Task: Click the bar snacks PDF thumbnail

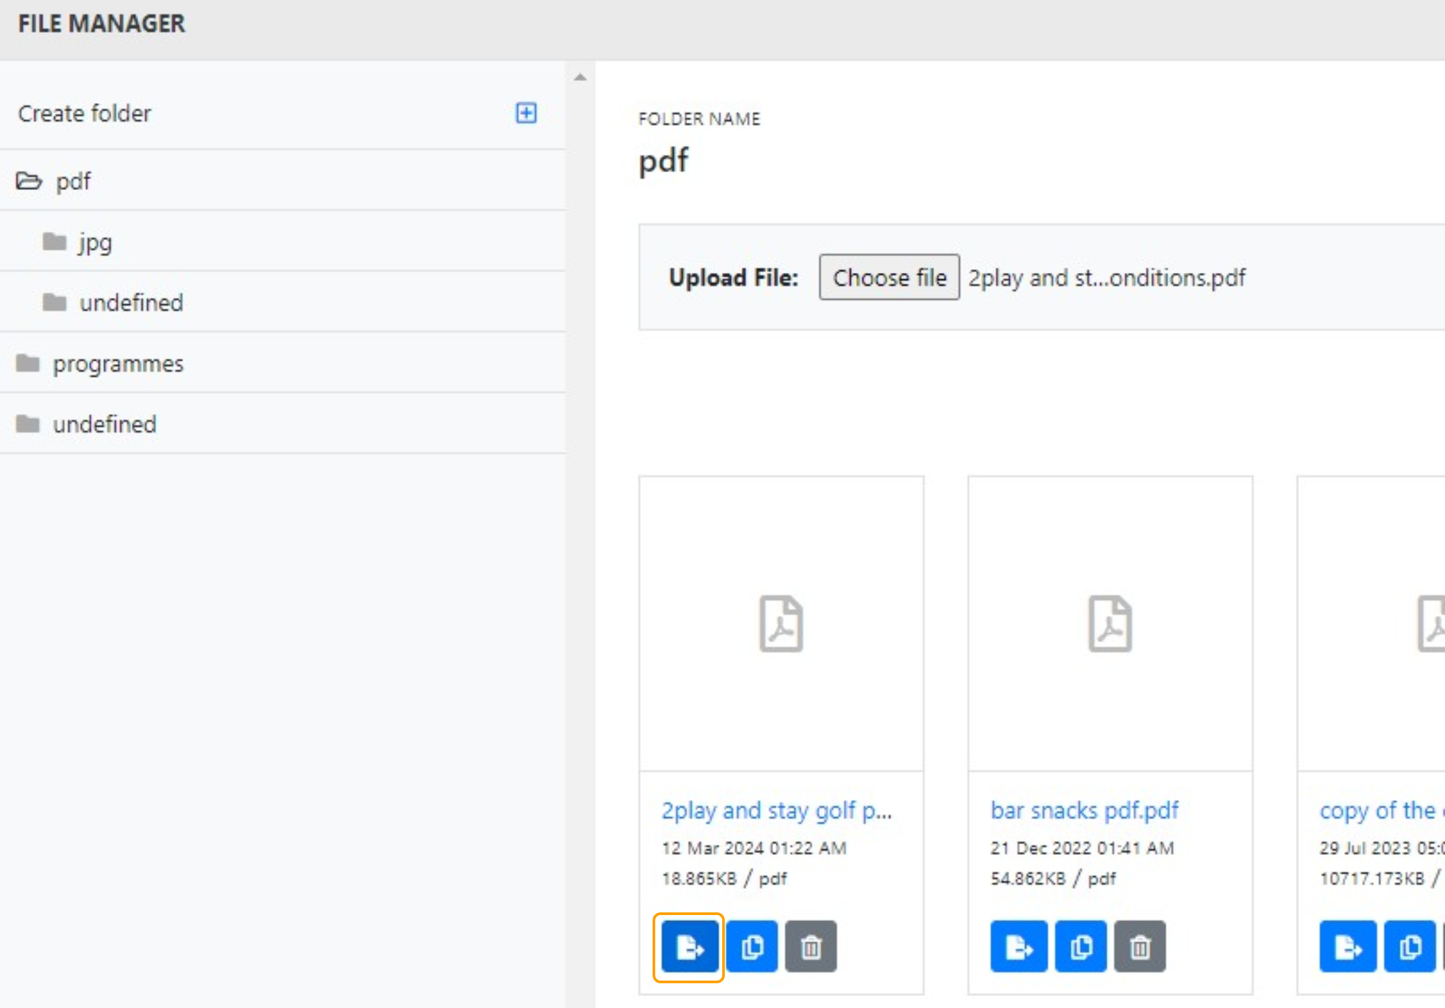Action: point(1110,623)
